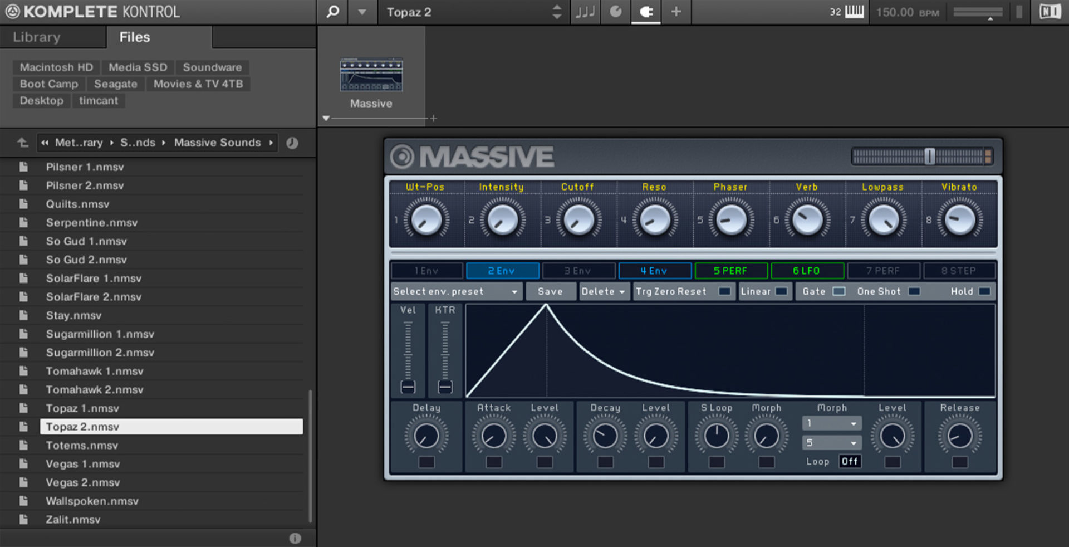Open the Topaz 1.nmsv preset file

[82, 408]
